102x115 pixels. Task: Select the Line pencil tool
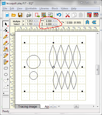[6, 37]
